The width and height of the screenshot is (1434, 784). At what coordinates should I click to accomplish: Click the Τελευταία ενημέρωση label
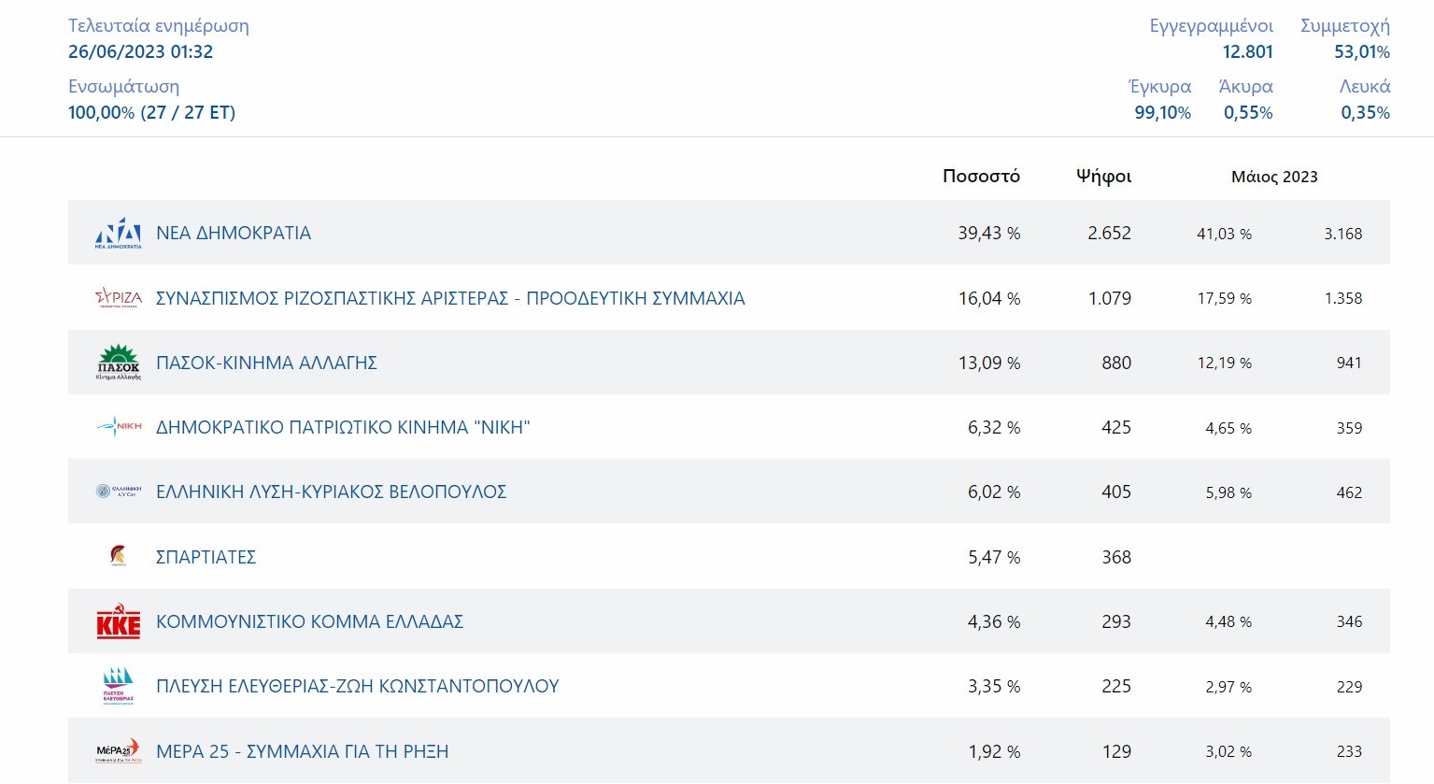[159, 25]
